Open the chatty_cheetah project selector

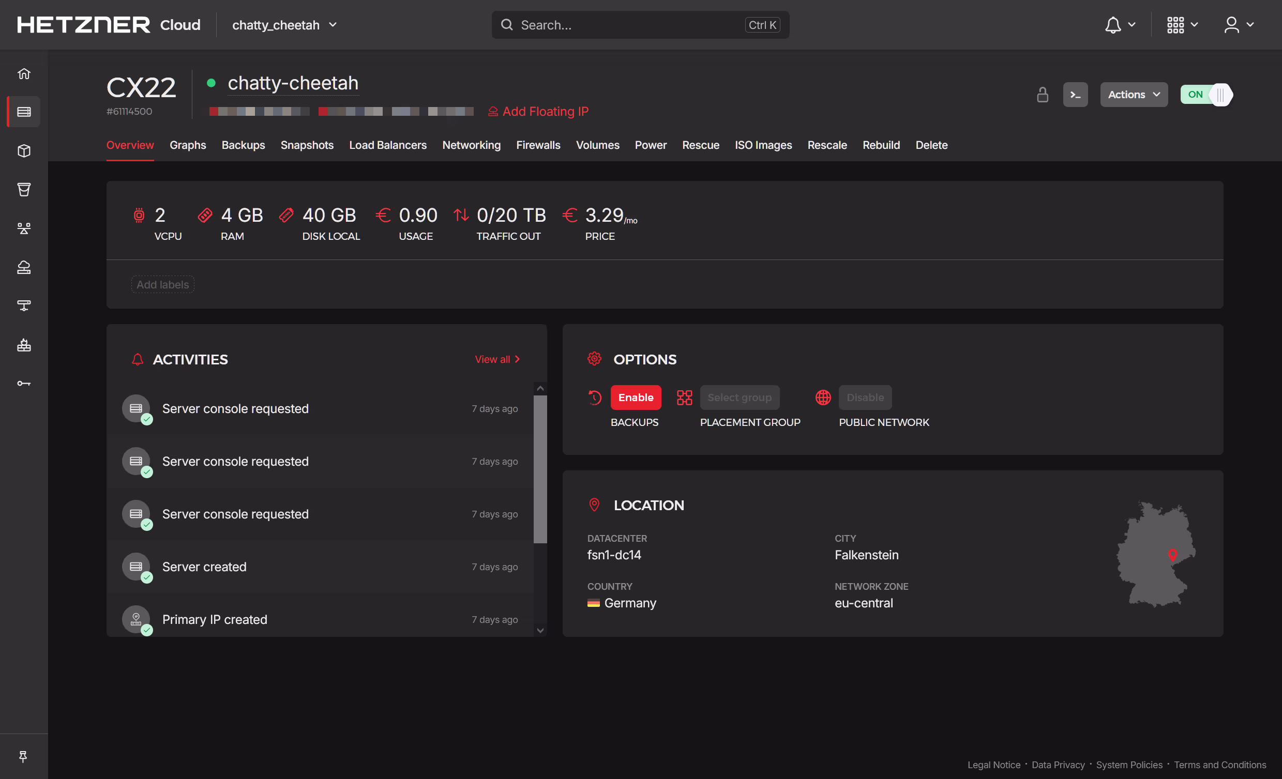(x=284, y=25)
